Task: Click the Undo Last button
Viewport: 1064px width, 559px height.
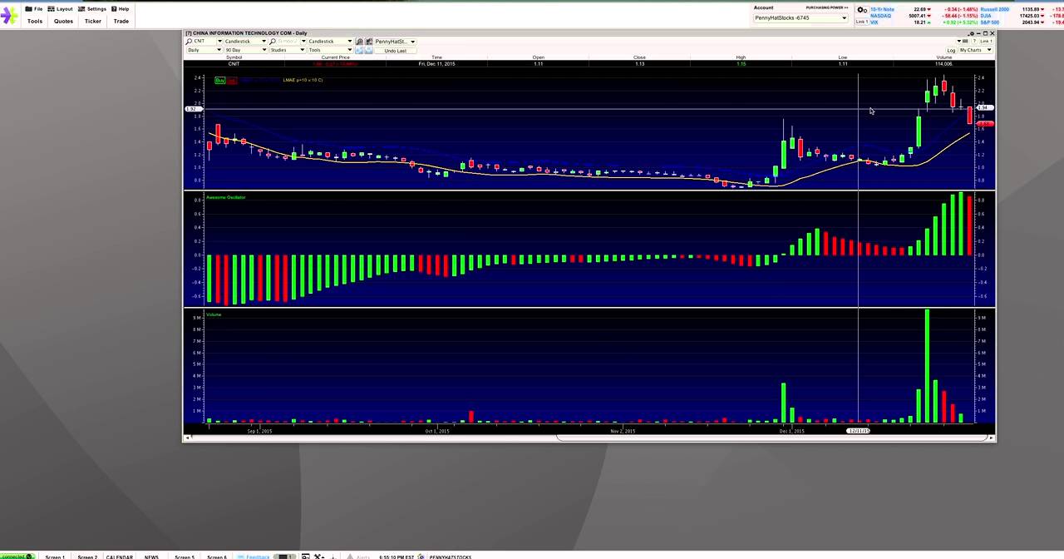Action: click(396, 51)
